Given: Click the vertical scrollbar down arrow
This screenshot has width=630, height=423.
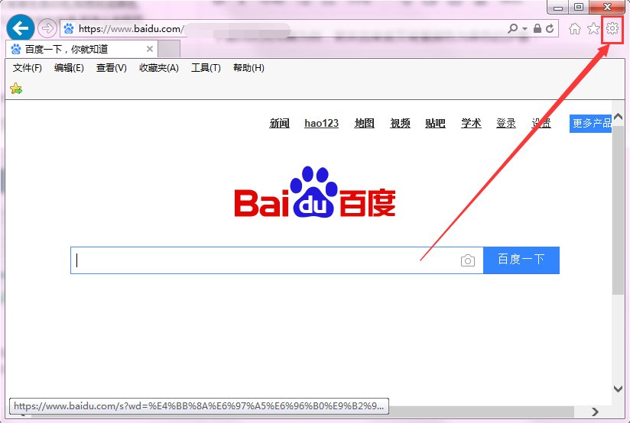Looking at the screenshot, I should [x=618, y=389].
